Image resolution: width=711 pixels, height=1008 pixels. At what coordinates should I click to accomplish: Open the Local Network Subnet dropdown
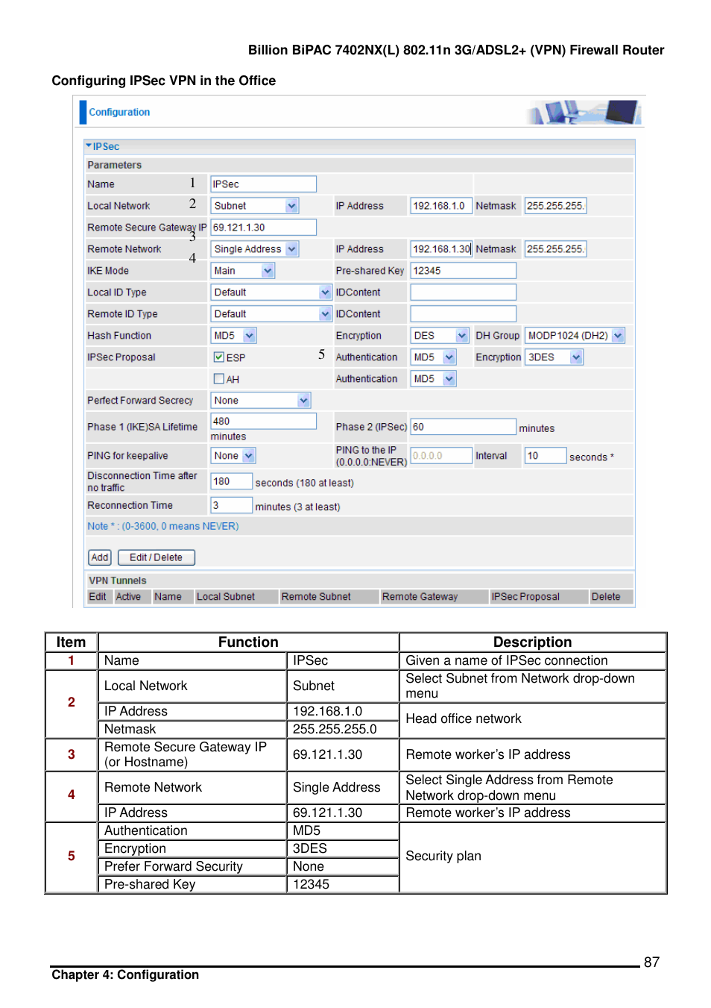tap(255, 206)
